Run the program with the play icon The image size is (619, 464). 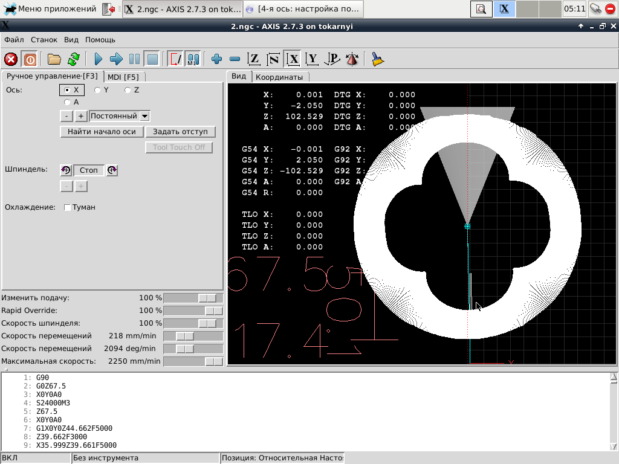click(x=99, y=59)
